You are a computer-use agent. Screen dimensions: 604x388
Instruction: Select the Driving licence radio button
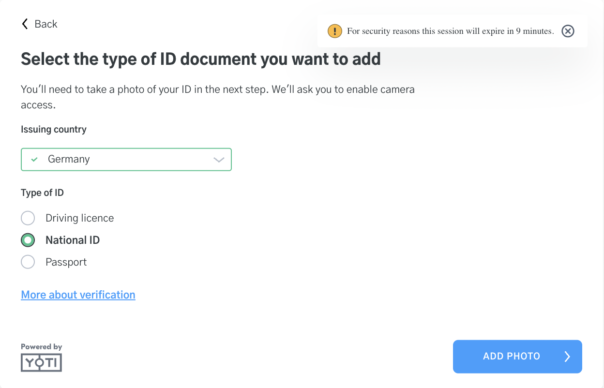click(x=28, y=218)
